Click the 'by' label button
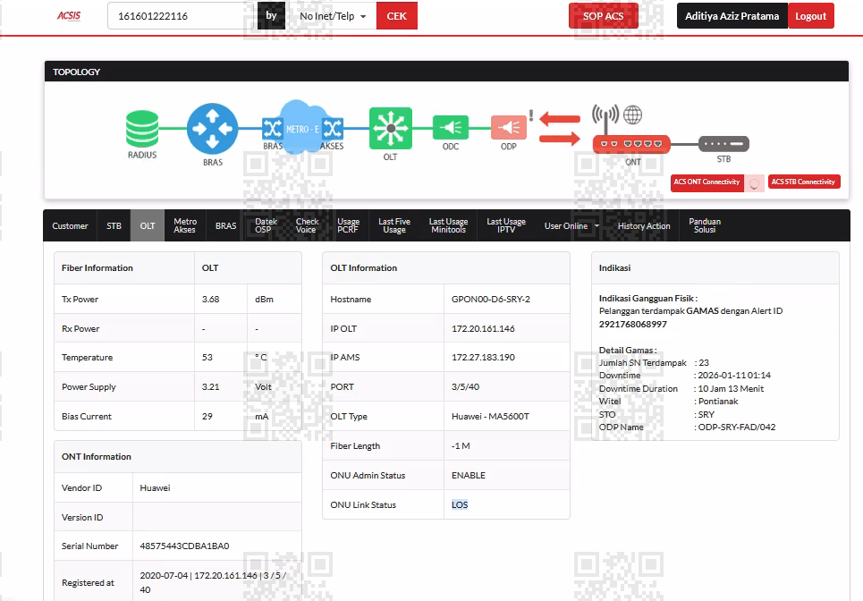This screenshot has height=601, width=863. coord(271,16)
